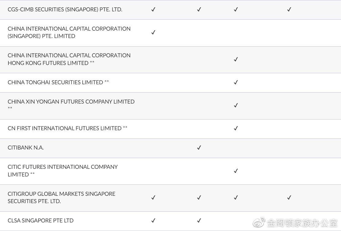Screen dimensions: 341x231
Task: Click the first checkmark in the CGS-CIMB Securities row
Action: click(x=153, y=9)
